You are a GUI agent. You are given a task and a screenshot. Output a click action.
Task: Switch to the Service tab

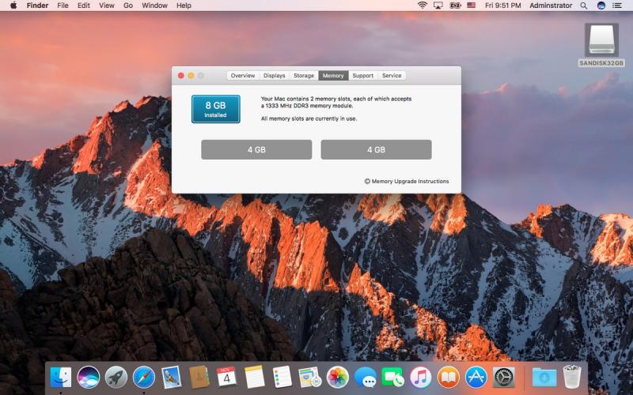point(392,75)
